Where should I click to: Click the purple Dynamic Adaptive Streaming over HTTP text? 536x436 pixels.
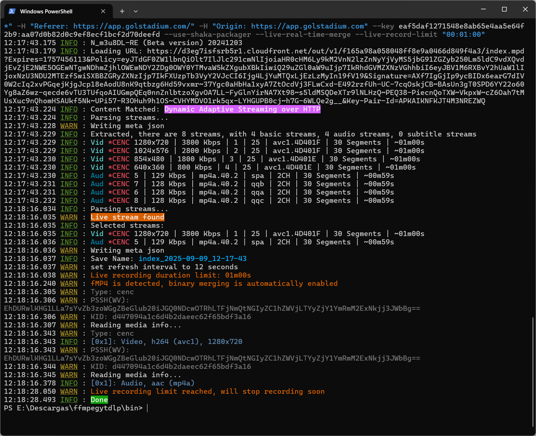tap(242, 109)
